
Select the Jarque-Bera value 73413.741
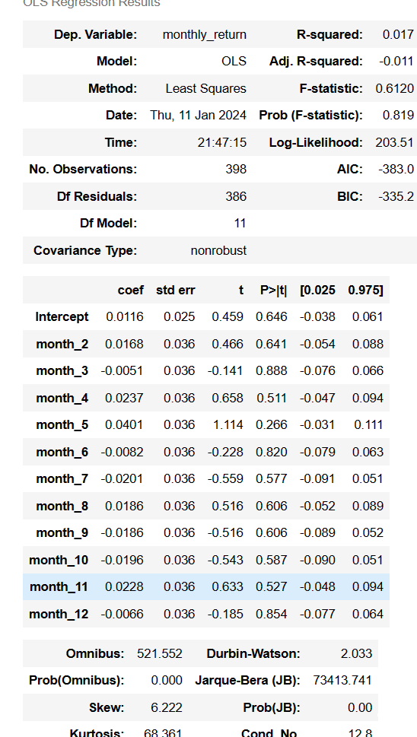[342, 680]
